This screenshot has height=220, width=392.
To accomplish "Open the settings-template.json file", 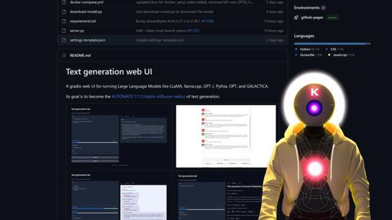I will (88, 40).
